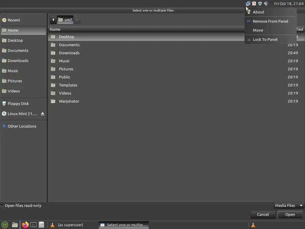Select the Pictures folder in file list
The image size is (305, 229).
pos(176,69)
